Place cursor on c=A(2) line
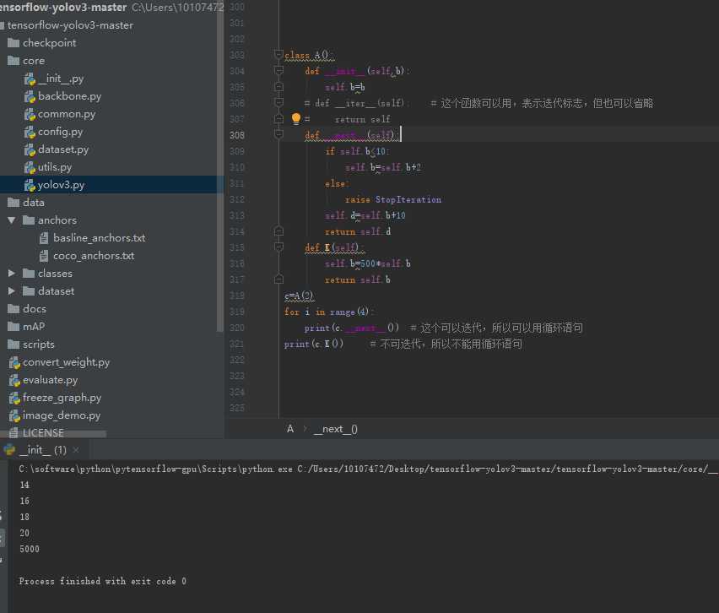 coord(299,296)
